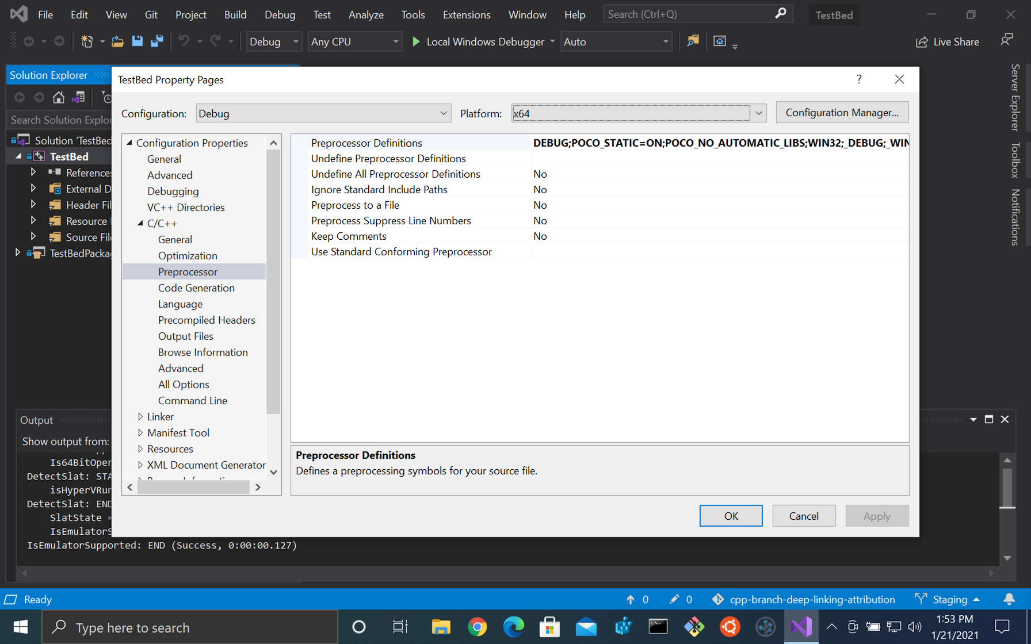
Task: Open the Build menu
Action: (235, 14)
